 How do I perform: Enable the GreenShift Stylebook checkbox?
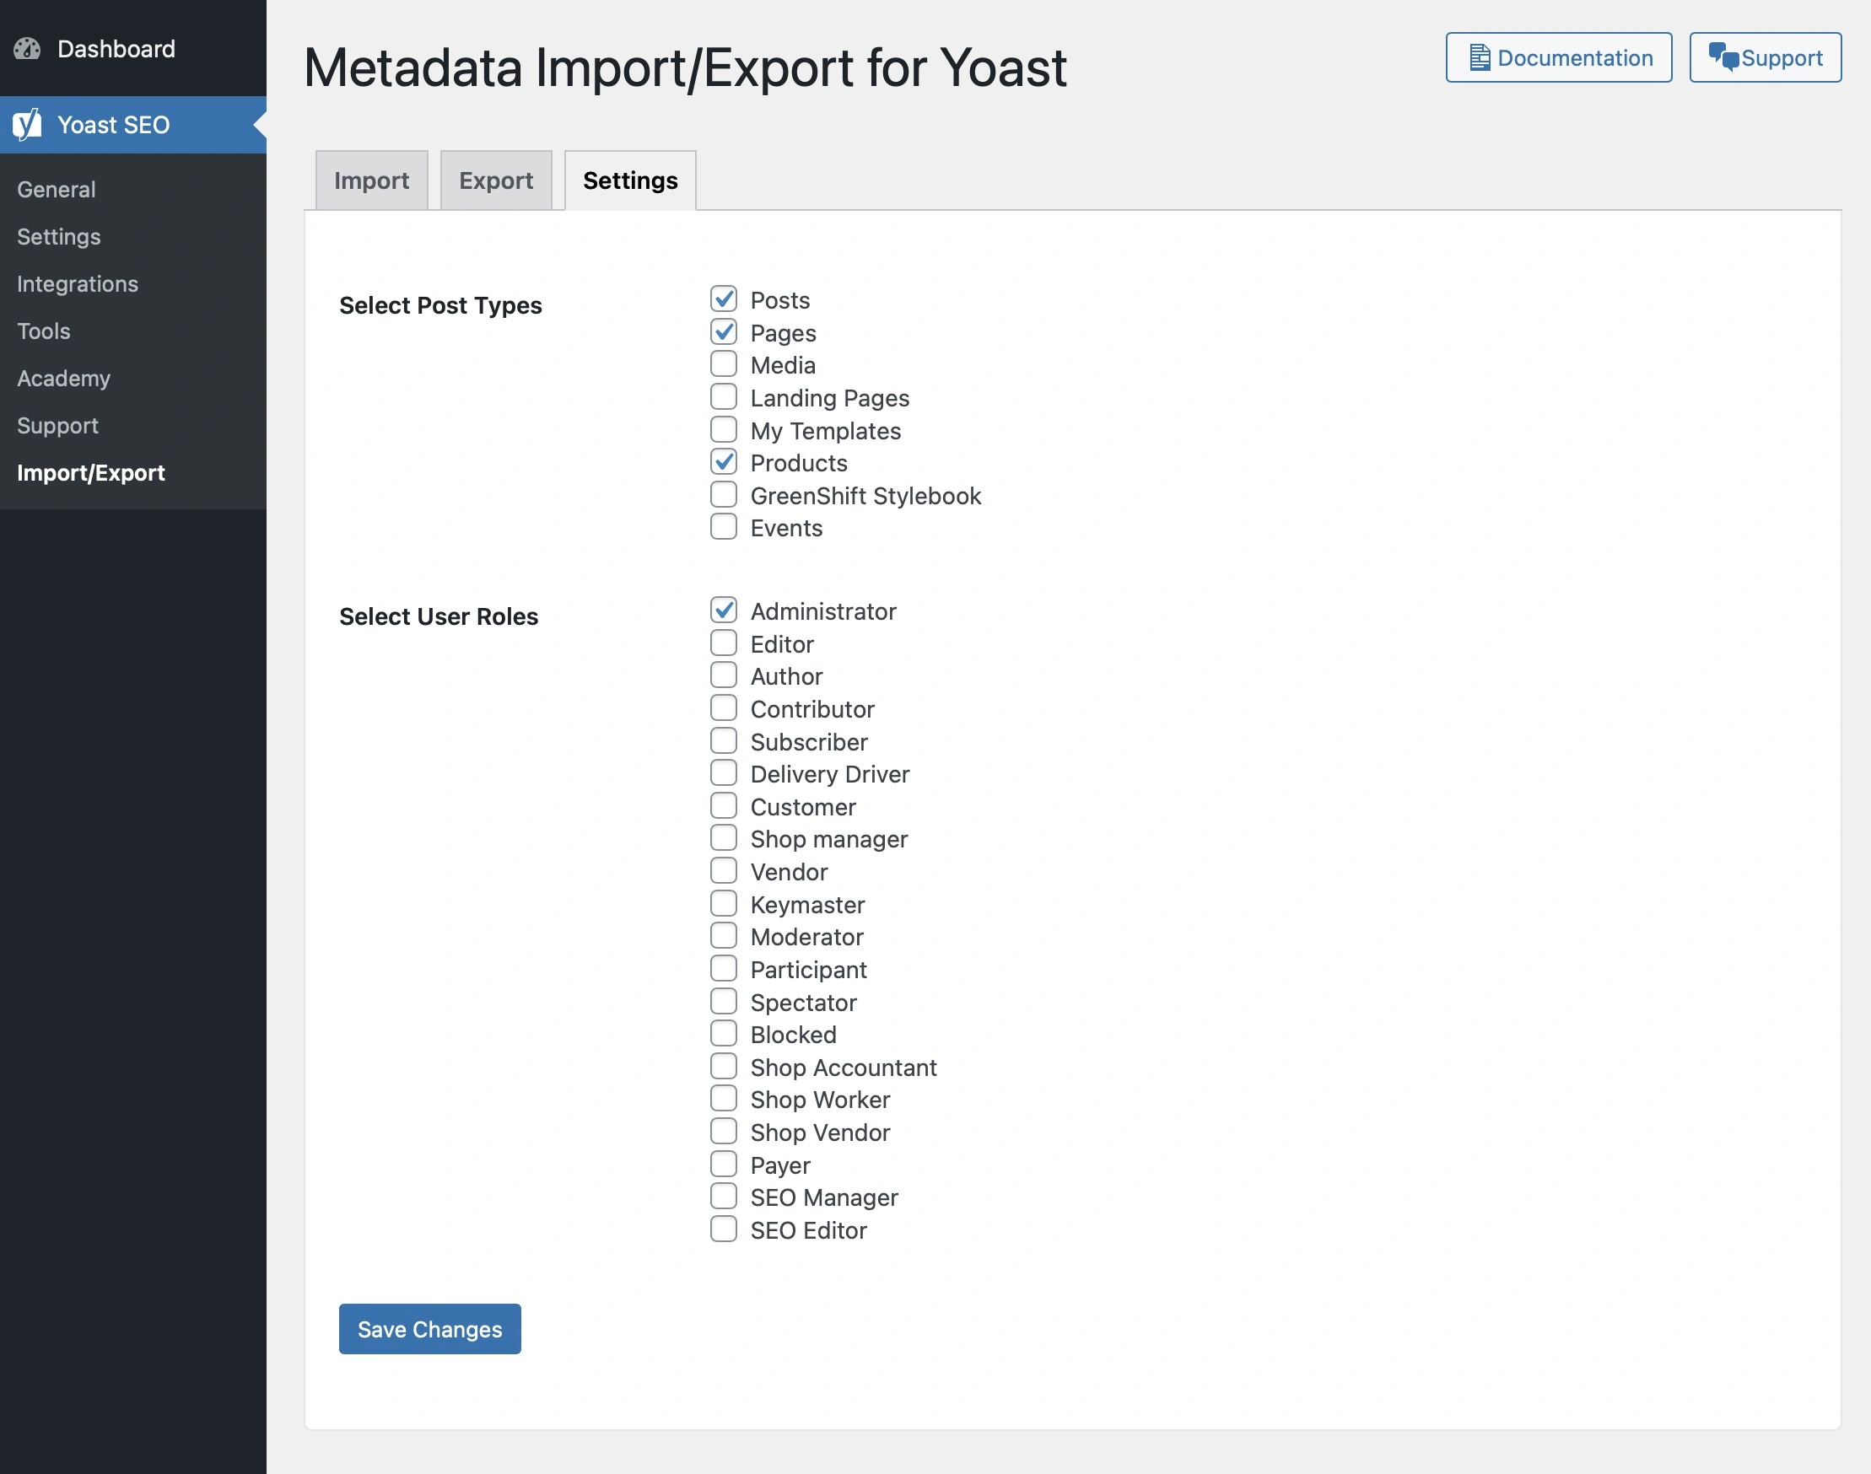(724, 493)
